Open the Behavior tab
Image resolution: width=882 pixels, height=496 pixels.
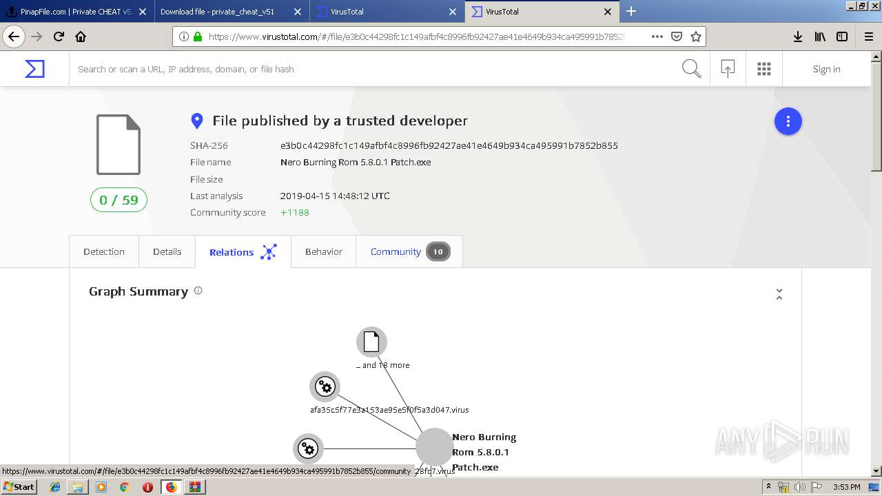click(x=324, y=251)
